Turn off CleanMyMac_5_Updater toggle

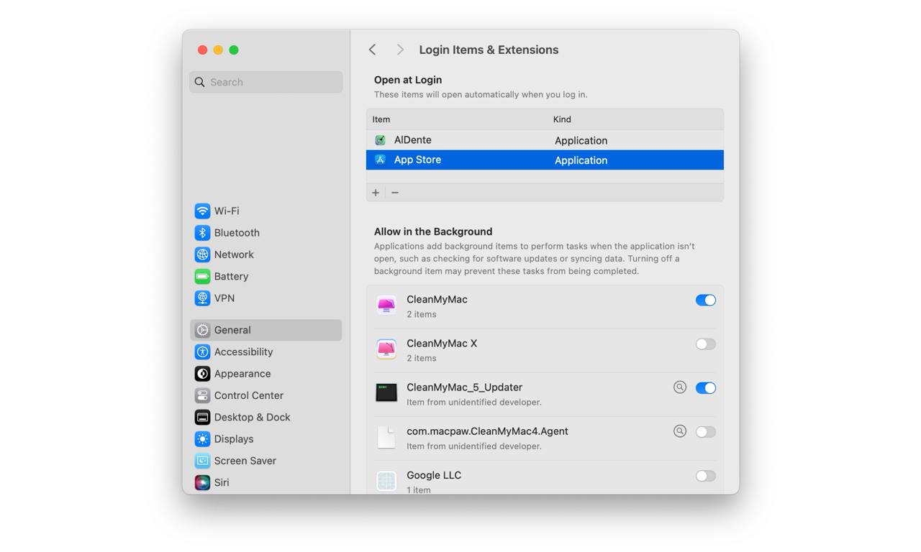pos(706,388)
